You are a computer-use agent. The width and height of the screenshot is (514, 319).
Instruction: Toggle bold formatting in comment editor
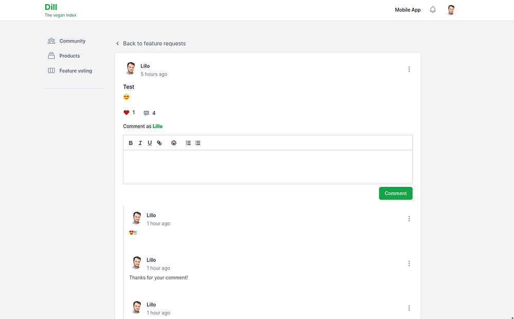(131, 143)
